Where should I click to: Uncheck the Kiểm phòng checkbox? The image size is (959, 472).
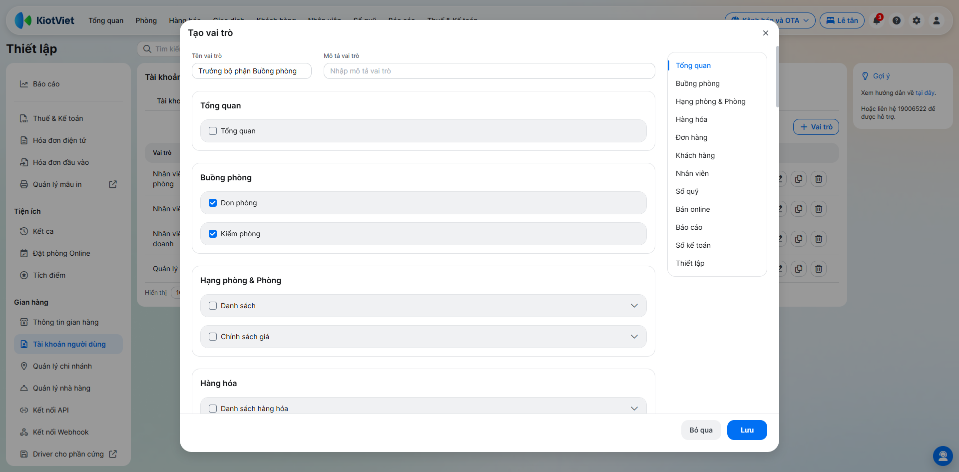pos(213,234)
